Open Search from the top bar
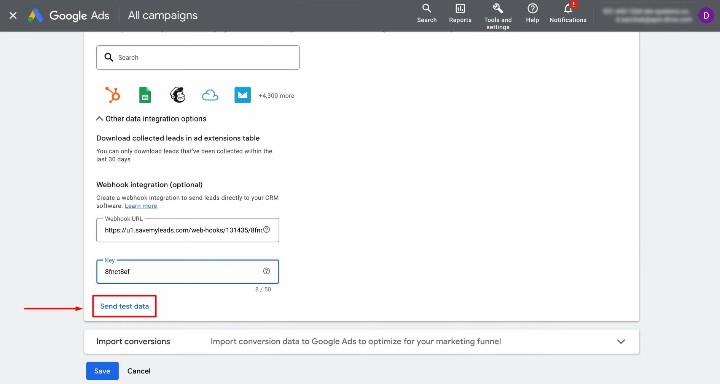This screenshot has height=384, width=720. [x=427, y=14]
